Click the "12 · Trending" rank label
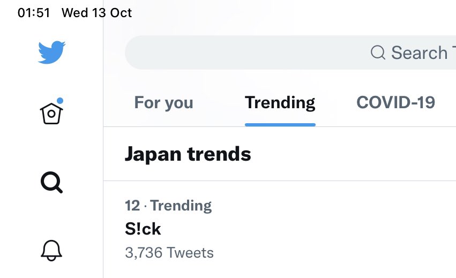Screen dimensions: 456x278 click(x=168, y=205)
